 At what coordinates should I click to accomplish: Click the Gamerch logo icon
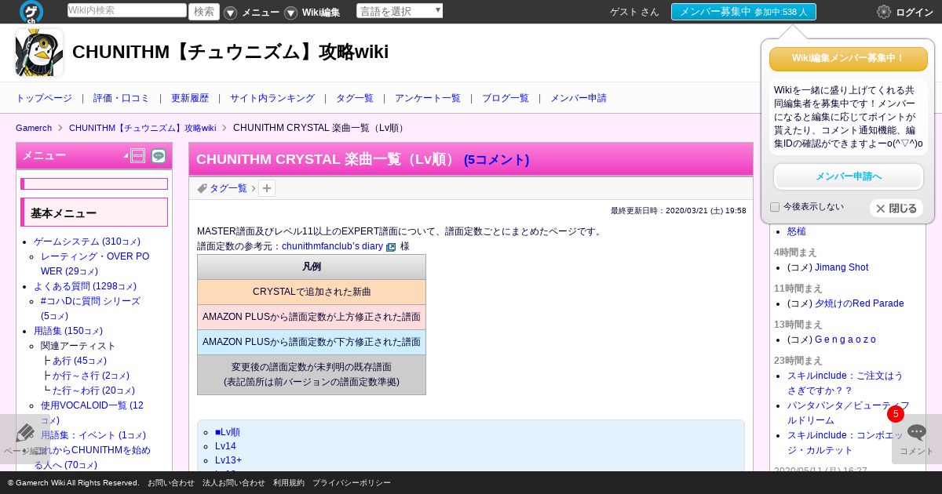tap(31, 12)
